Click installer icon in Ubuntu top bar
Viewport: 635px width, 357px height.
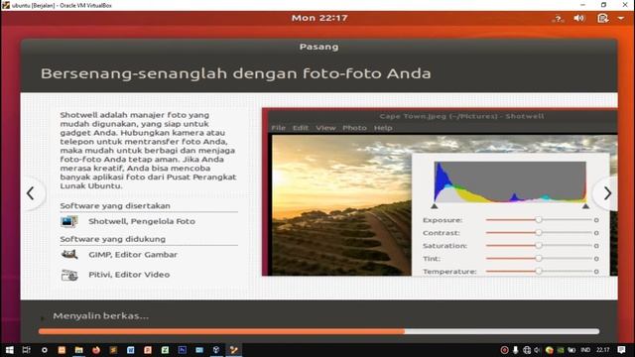pyautogui.click(x=602, y=18)
